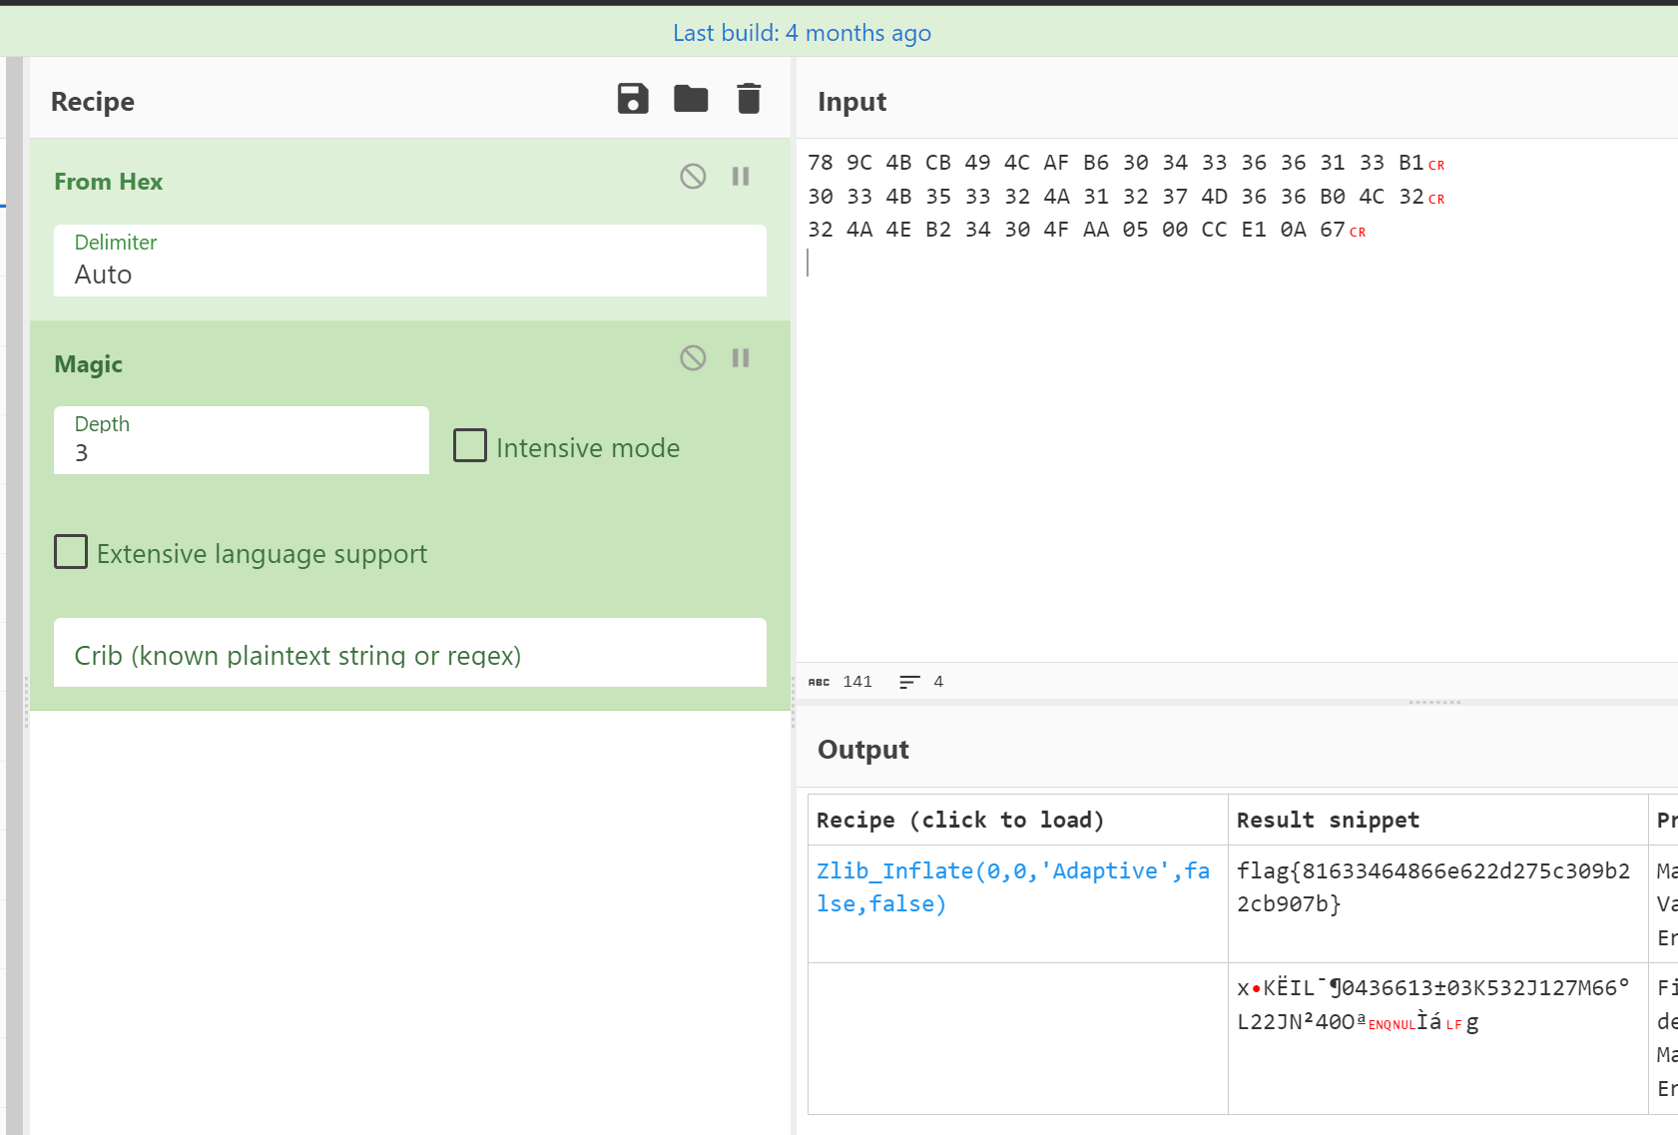Disable the Magic operation

tap(693, 358)
